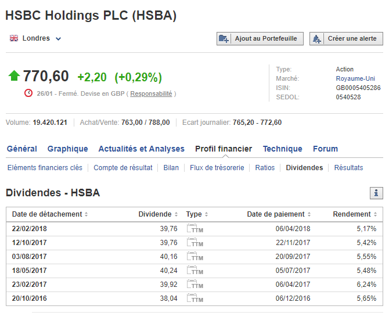Click dividend value 40,16
Viewport: 389px width, 313px height.
(x=169, y=257)
